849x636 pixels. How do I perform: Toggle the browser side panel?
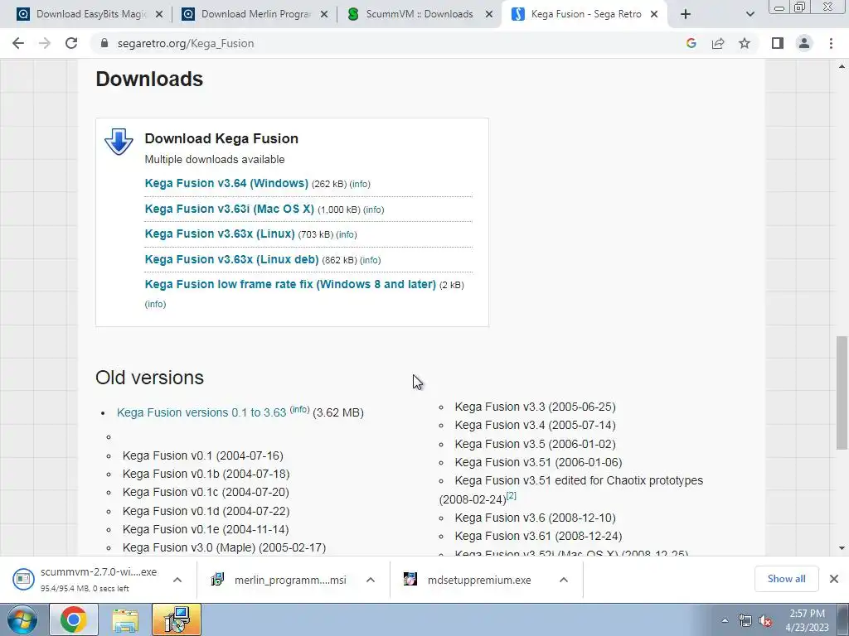[778, 43]
